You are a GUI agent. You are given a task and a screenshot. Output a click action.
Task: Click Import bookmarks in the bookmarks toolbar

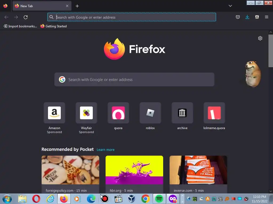pos(20,26)
